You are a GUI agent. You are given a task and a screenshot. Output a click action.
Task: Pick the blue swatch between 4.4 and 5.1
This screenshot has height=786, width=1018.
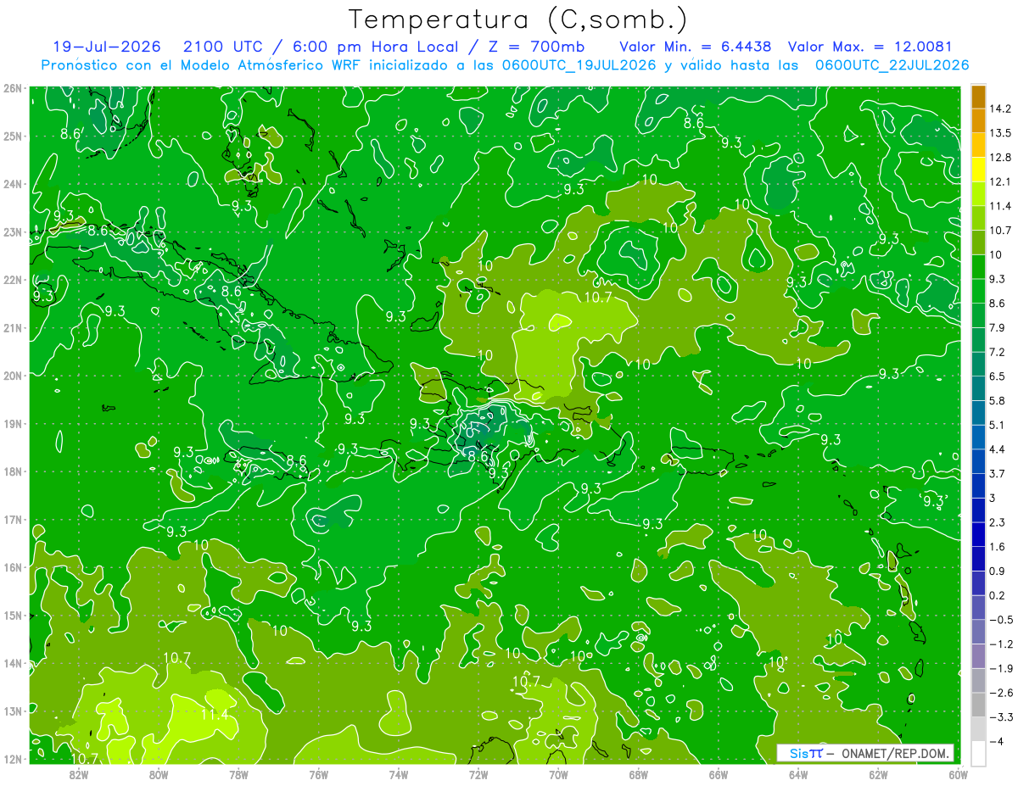click(978, 437)
